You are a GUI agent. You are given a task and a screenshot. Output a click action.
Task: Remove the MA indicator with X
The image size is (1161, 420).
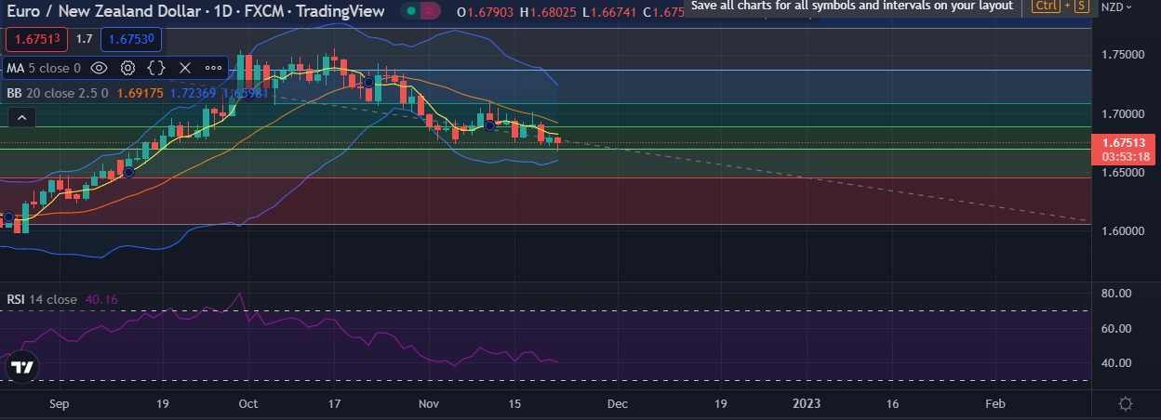[x=184, y=68]
